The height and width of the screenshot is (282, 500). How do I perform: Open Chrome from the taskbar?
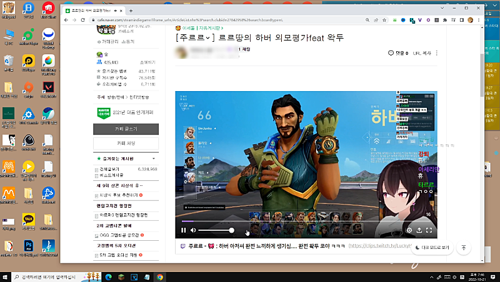pyautogui.click(x=160, y=277)
